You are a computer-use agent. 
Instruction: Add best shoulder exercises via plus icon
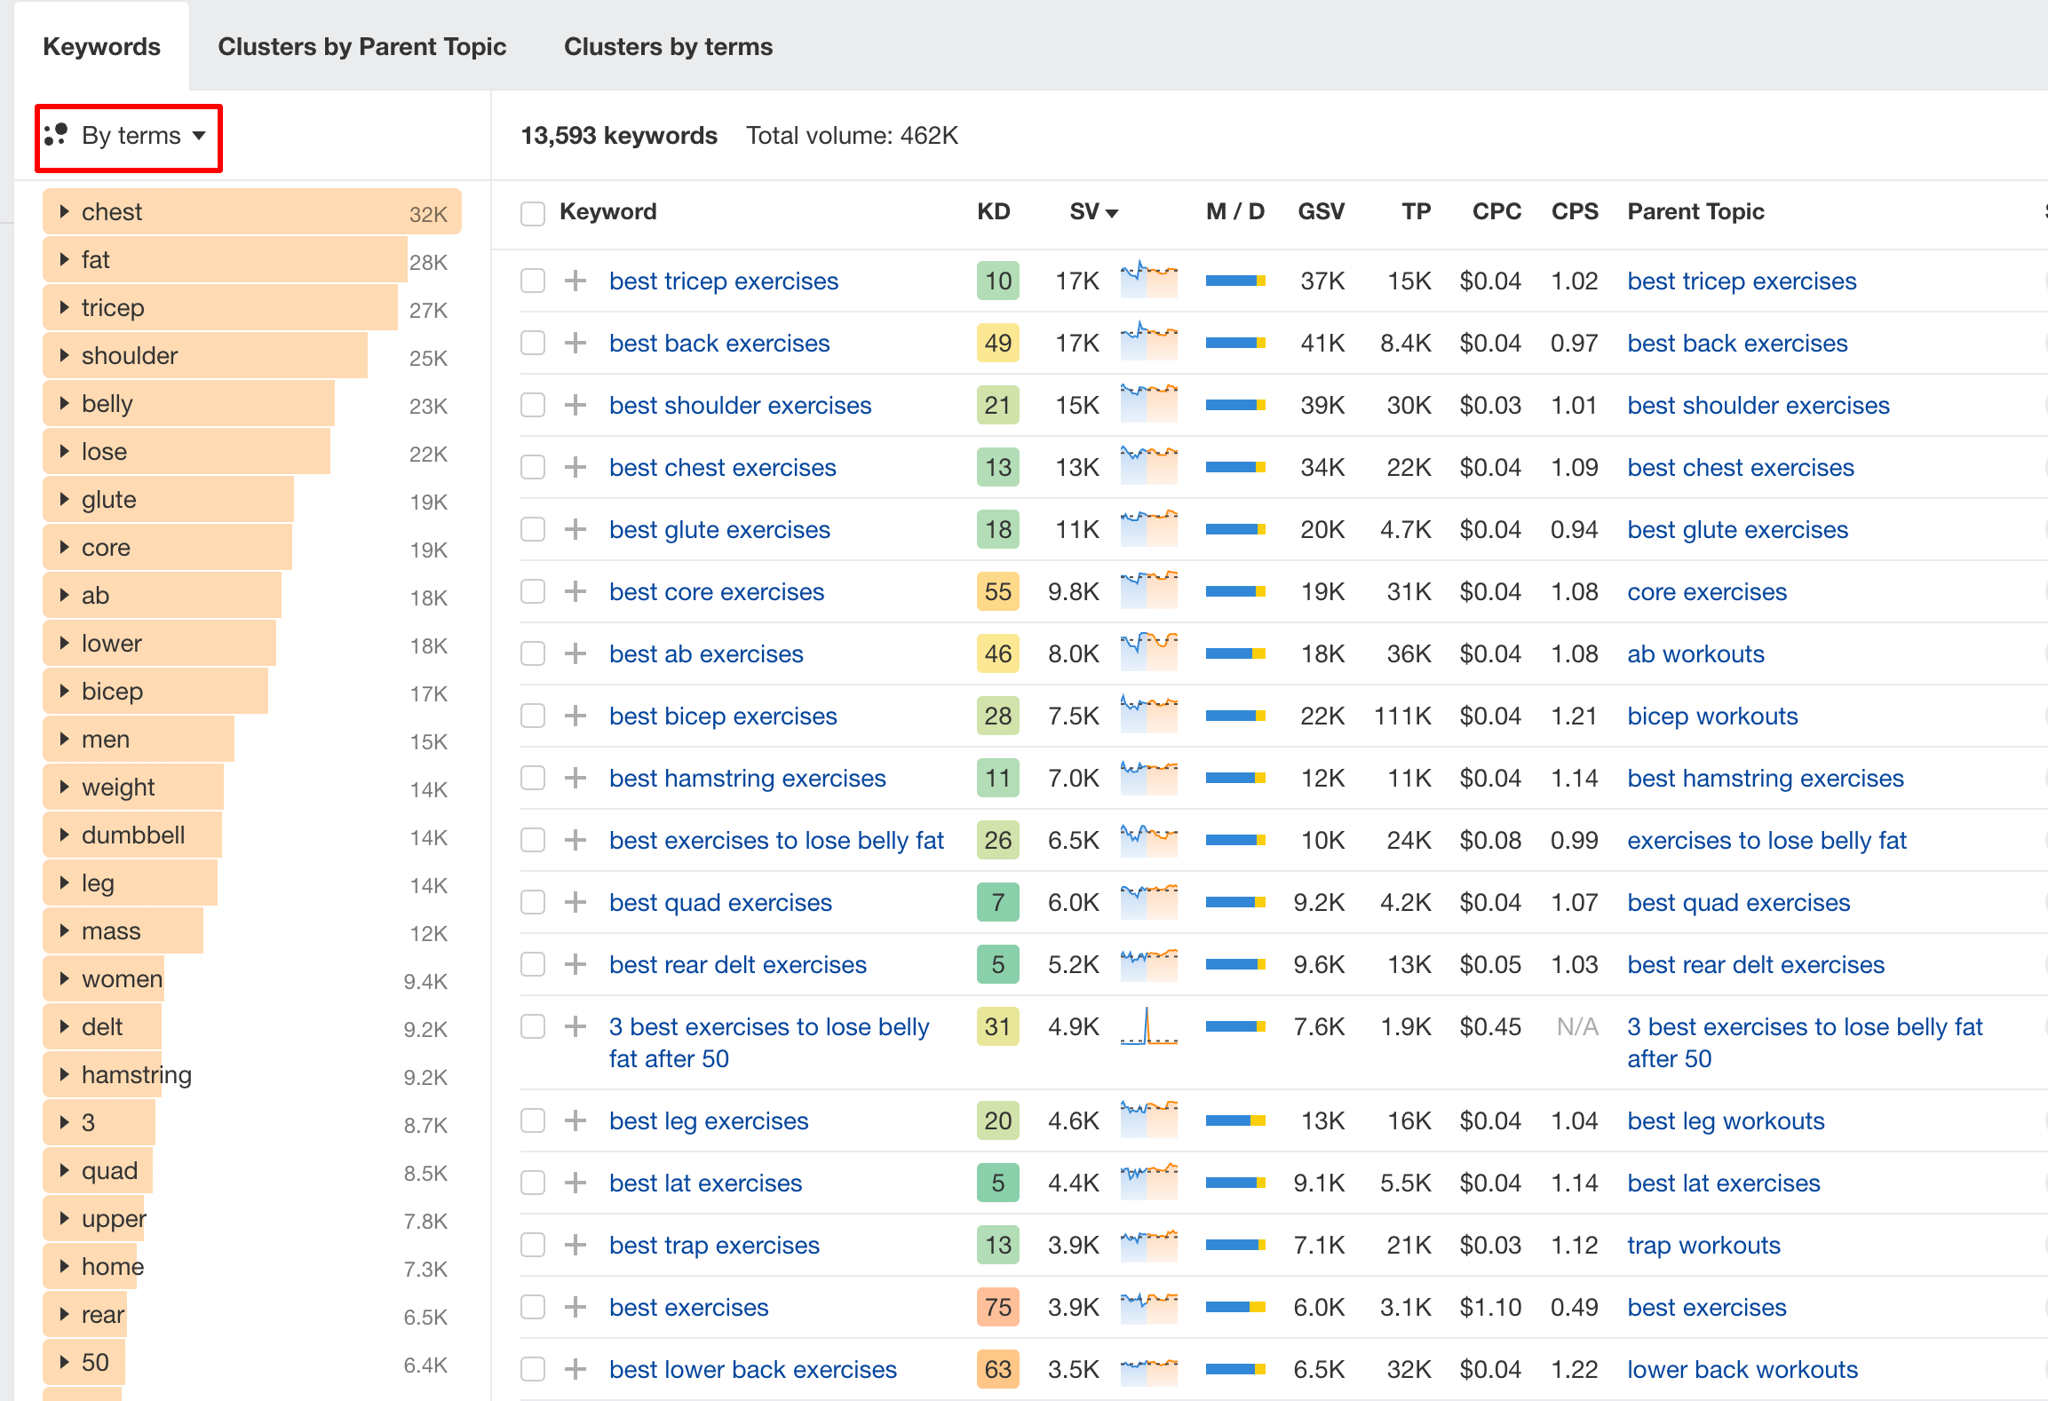[x=576, y=406]
